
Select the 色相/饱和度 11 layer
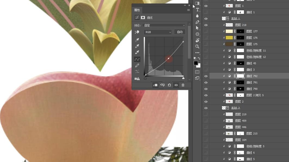[256, 51]
